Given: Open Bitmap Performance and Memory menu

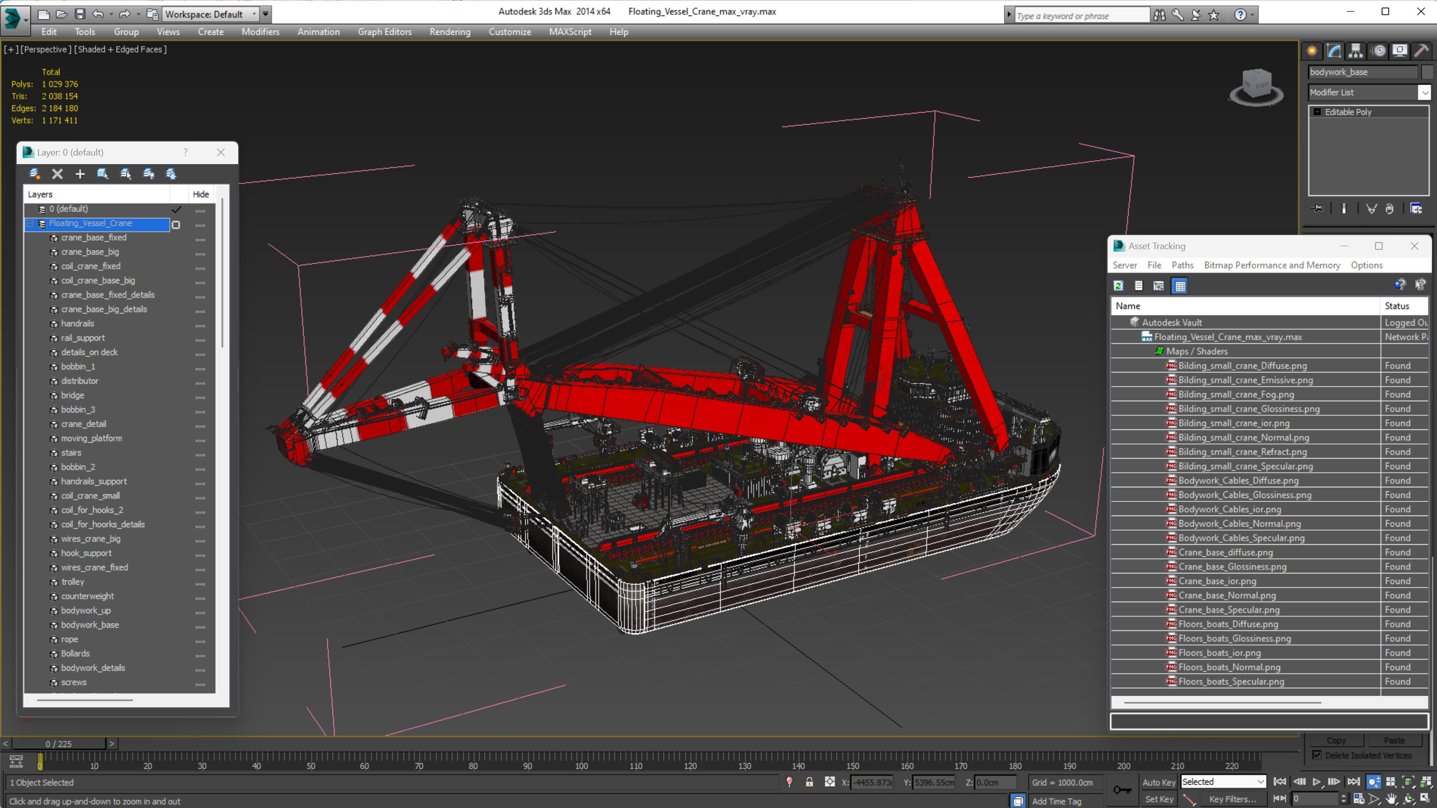Looking at the screenshot, I should click(x=1272, y=265).
